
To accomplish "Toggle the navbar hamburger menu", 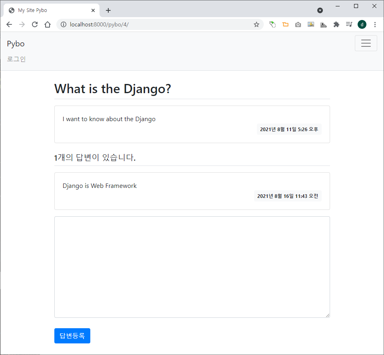I will point(366,43).
